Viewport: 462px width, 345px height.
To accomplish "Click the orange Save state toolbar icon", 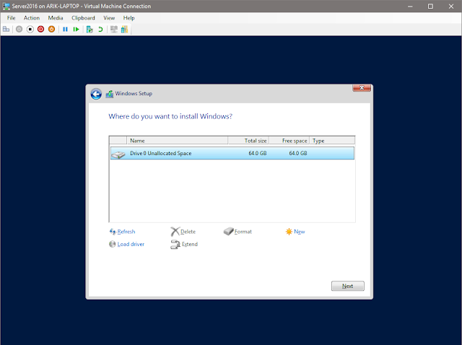I will [x=51, y=29].
